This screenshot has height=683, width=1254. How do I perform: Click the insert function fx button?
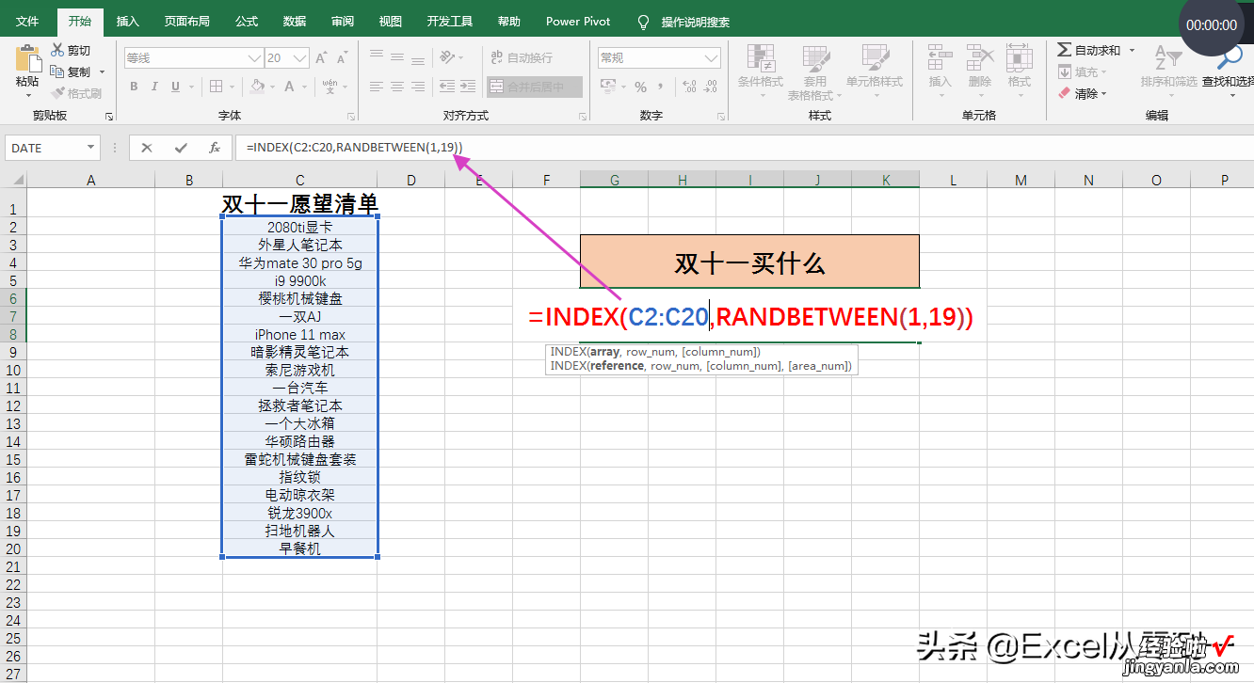215,148
